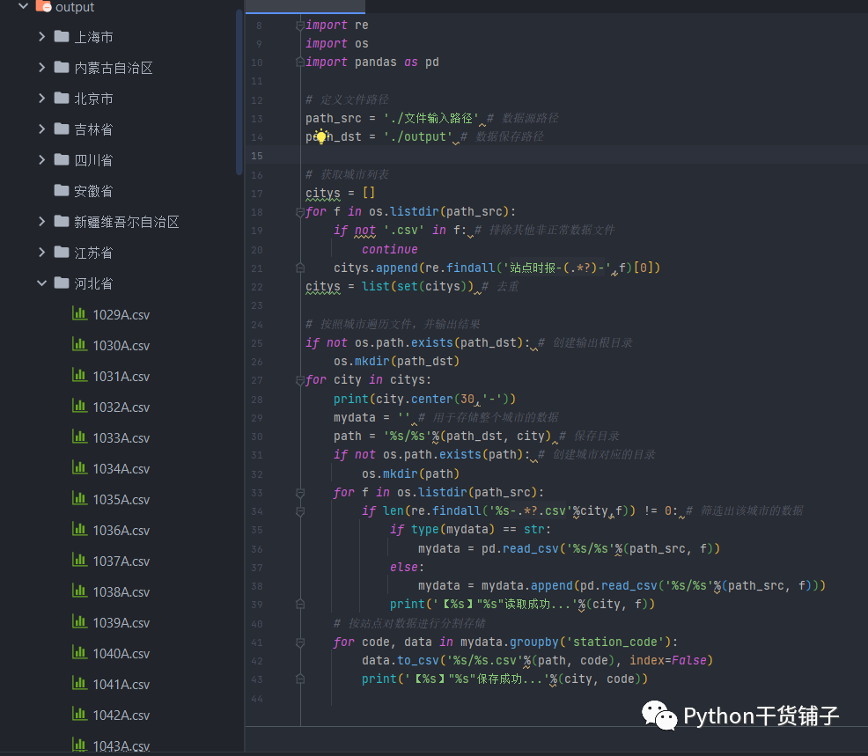Click the 1041A.csv file icon

(80, 684)
